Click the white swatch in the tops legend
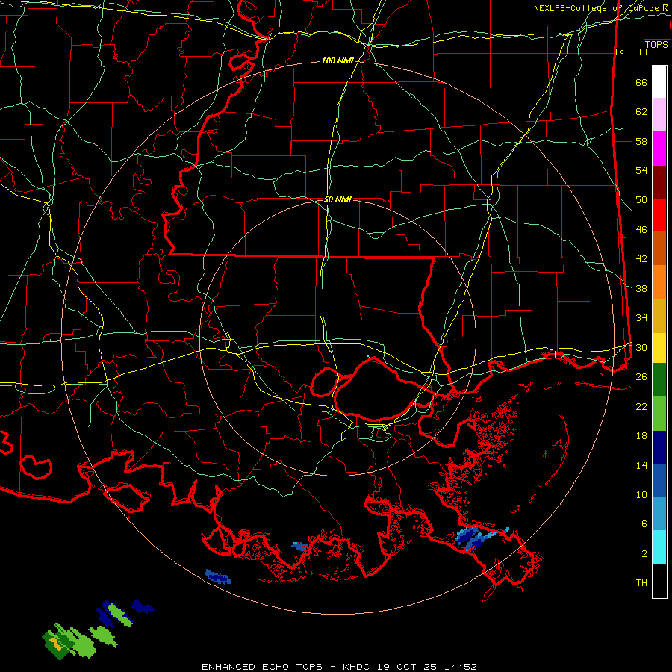The image size is (672, 672). (659, 82)
